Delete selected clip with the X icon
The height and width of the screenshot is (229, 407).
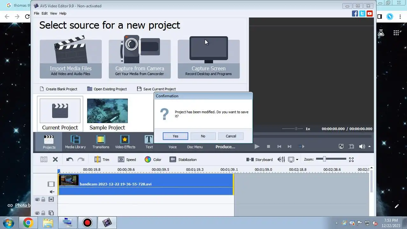pyautogui.click(x=55, y=159)
